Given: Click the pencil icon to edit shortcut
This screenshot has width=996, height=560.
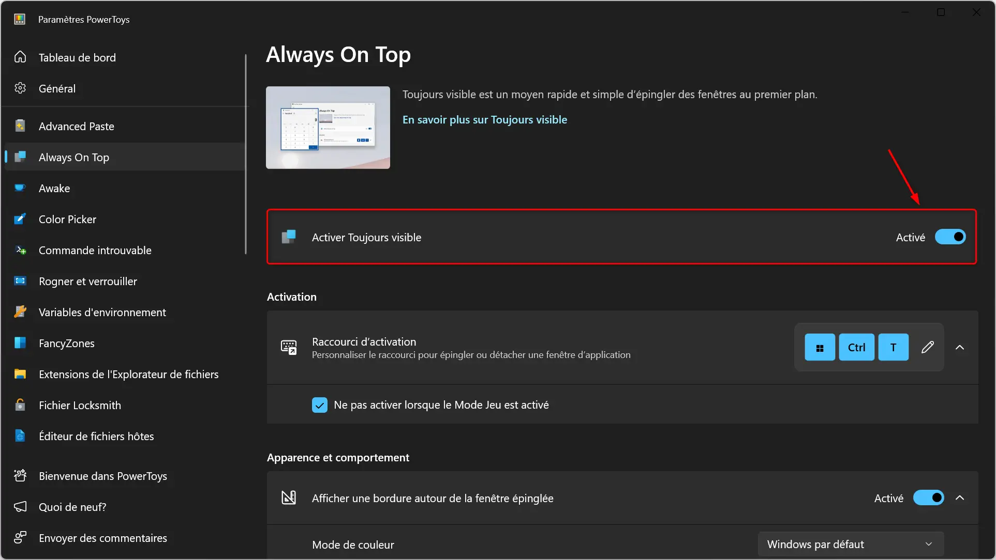Looking at the screenshot, I should coord(927,347).
